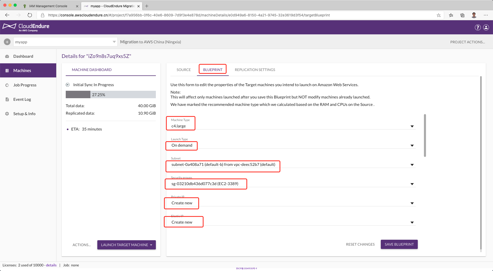Reload the page with refresh icon

click(30, 15)
